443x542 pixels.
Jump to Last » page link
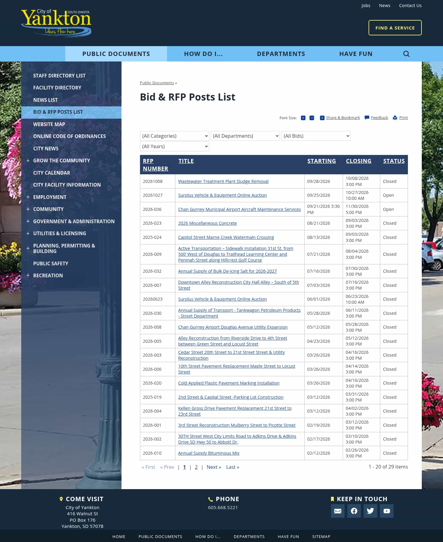[233, 467]
